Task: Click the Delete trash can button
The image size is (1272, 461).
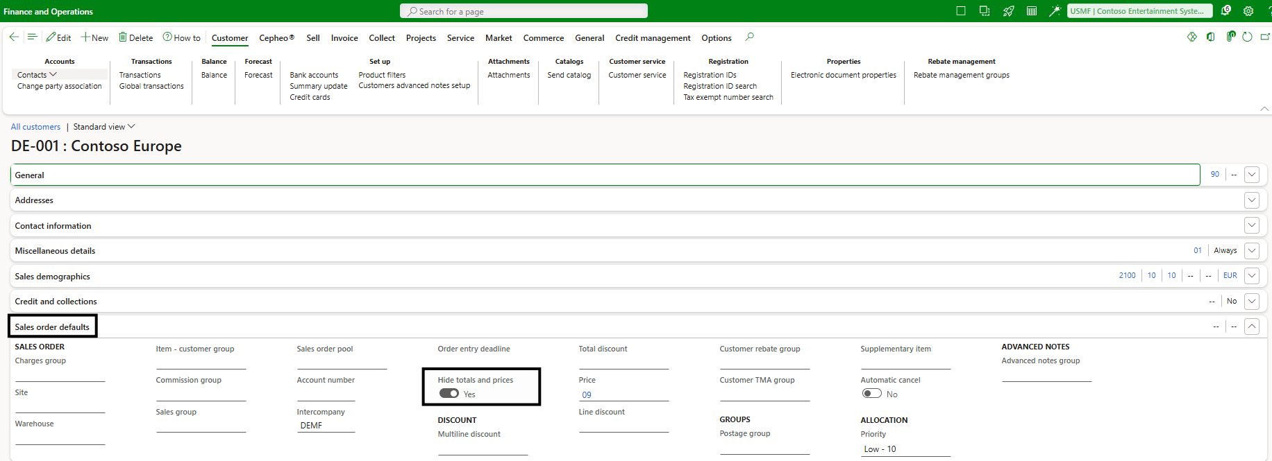Action: click(x=135, y=37)
